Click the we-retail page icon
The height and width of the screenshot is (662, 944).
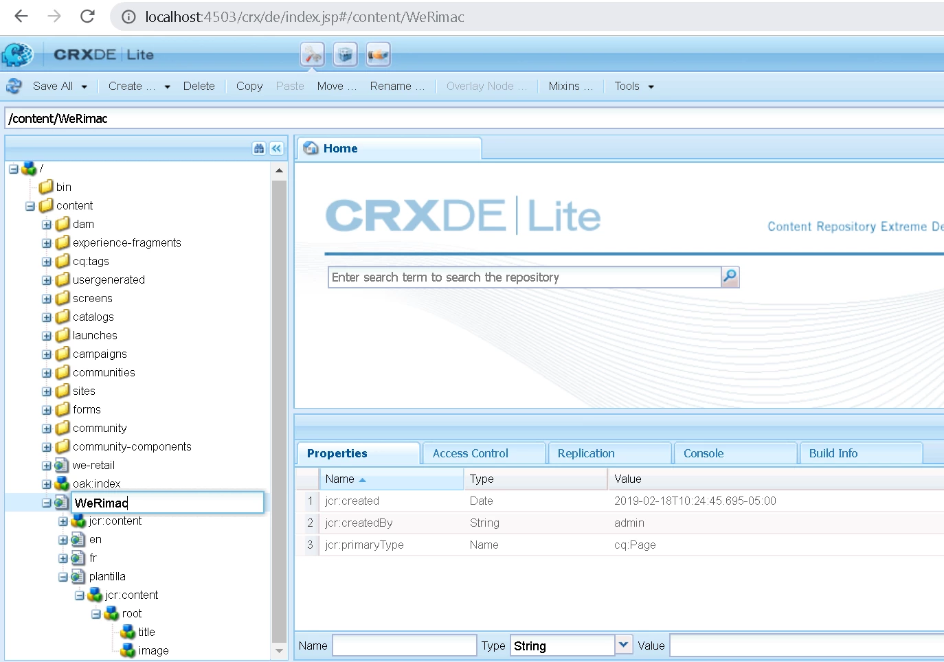(62, 465)
